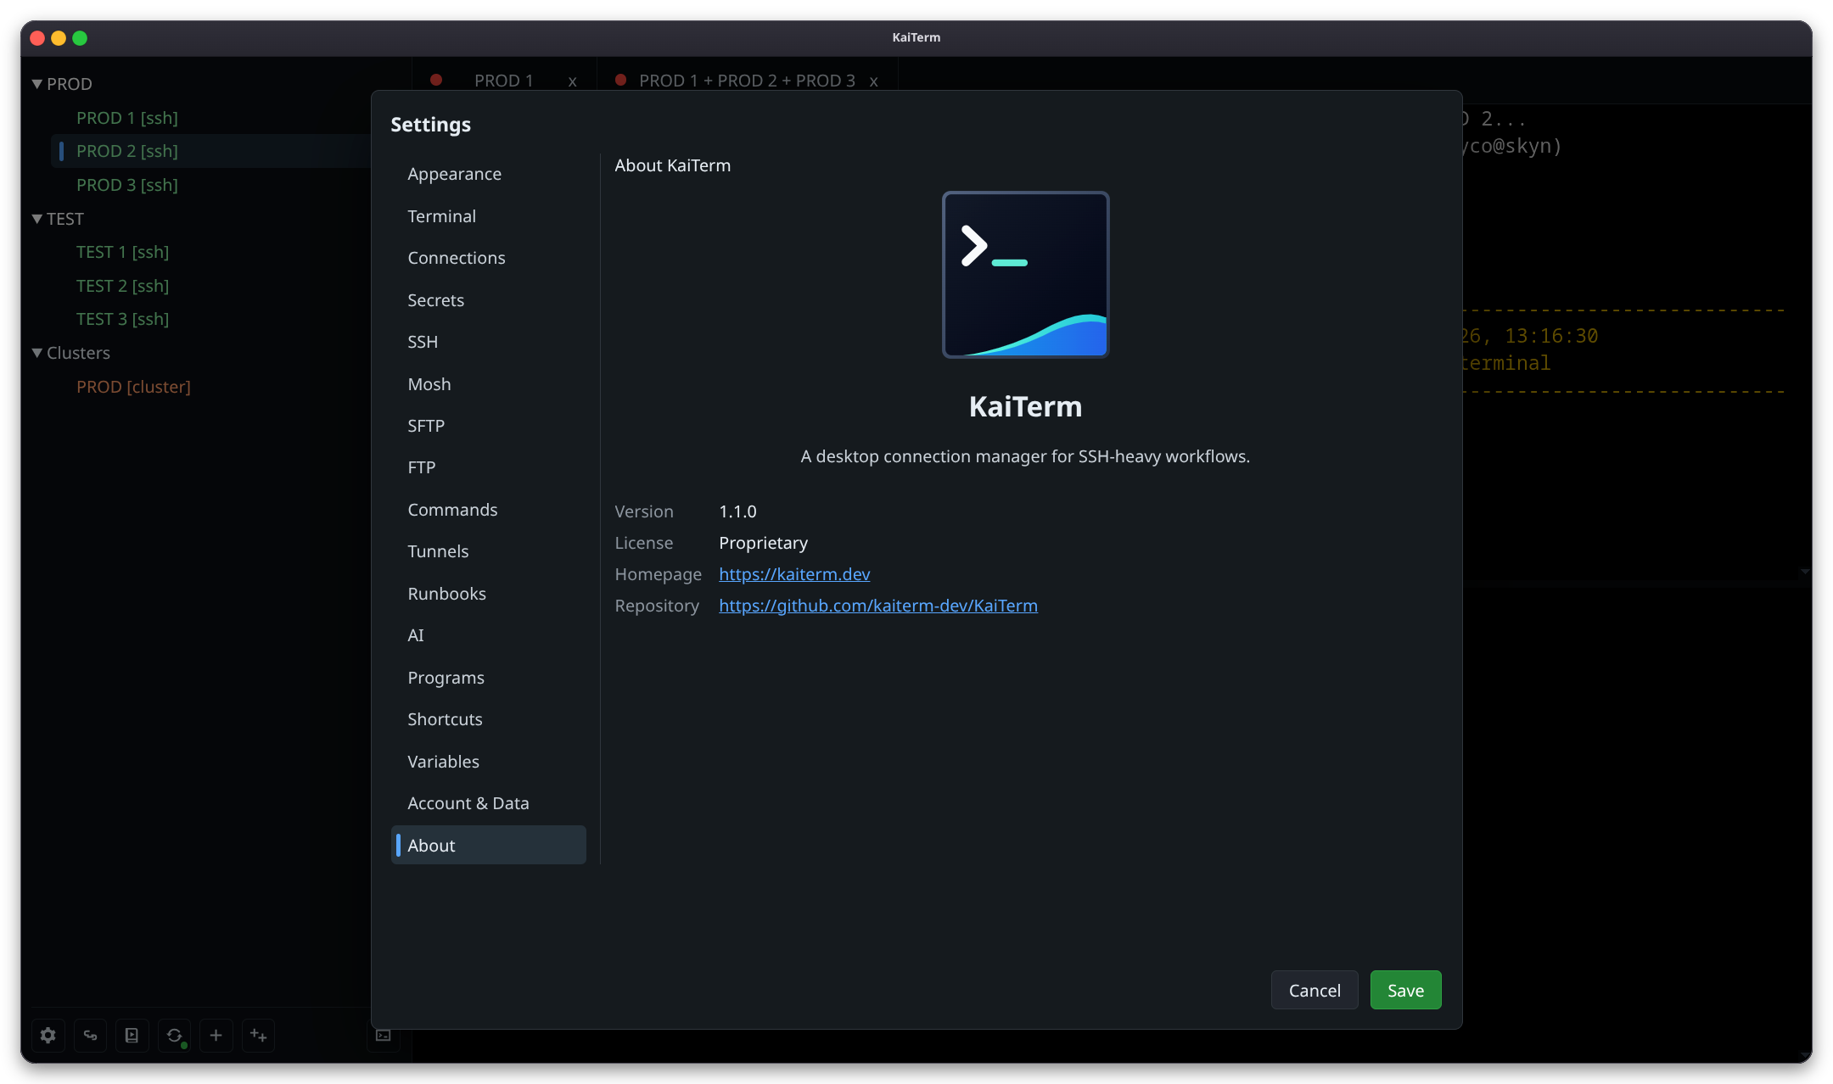Switch to the PROD 1 terminal tab
The width and height of the screenshot is (1833, 1084).
click(x=504, y=81)
